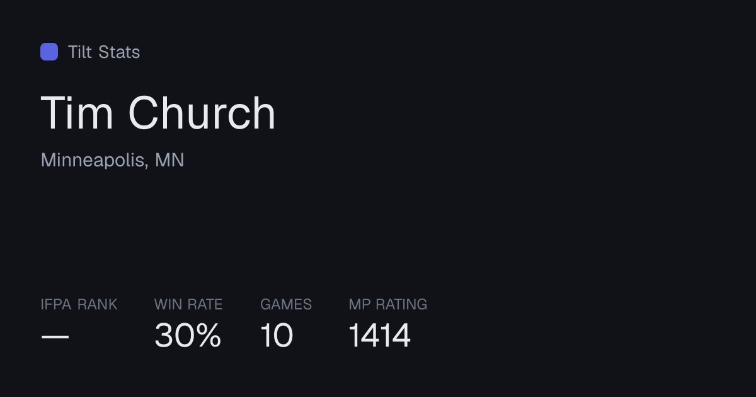Select the IFPA RANK label

(79, 304)
